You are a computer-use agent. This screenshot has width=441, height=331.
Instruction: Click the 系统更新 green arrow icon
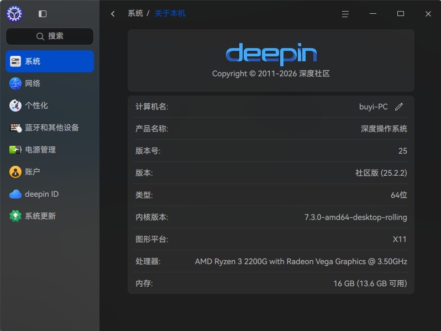point(15,216)
